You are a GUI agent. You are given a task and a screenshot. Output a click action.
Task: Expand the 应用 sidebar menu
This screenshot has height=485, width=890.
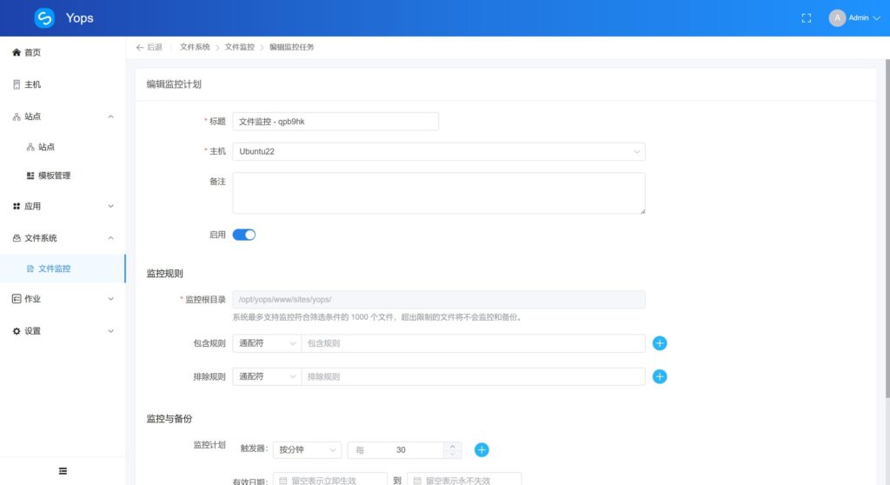point(63,206)
